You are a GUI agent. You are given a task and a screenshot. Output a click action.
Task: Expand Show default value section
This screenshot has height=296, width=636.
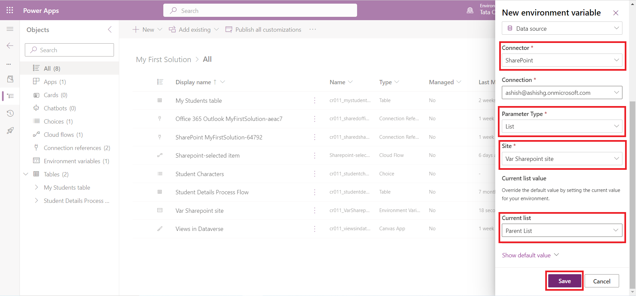point(530,255)
